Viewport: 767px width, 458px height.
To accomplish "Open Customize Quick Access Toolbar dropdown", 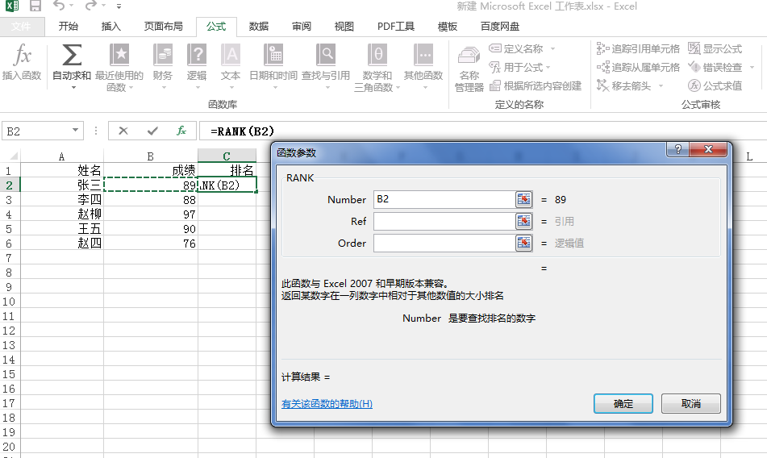I will click(119, 6).
